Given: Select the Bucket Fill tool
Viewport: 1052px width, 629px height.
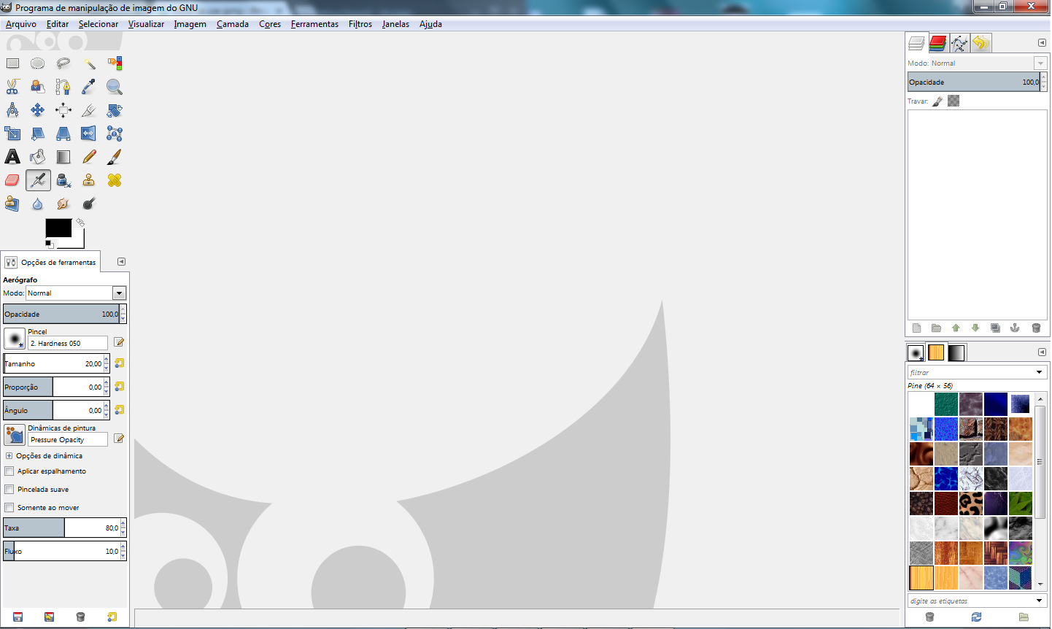Looking at the screenshot, I should click(x=38, y=157).
